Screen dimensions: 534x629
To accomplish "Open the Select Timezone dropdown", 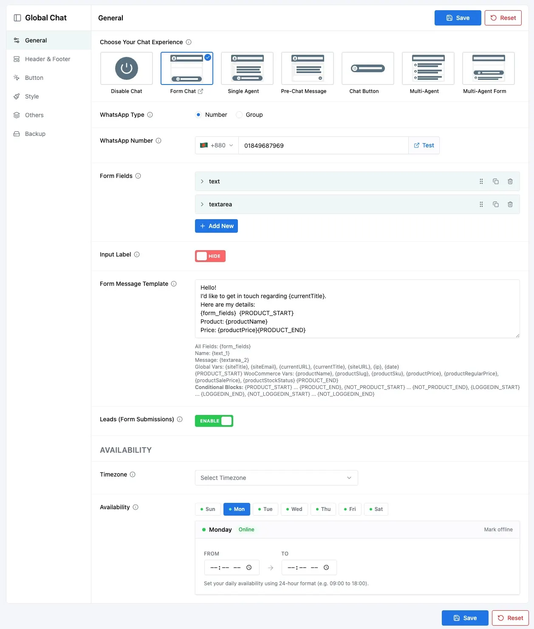I will 277,478.
